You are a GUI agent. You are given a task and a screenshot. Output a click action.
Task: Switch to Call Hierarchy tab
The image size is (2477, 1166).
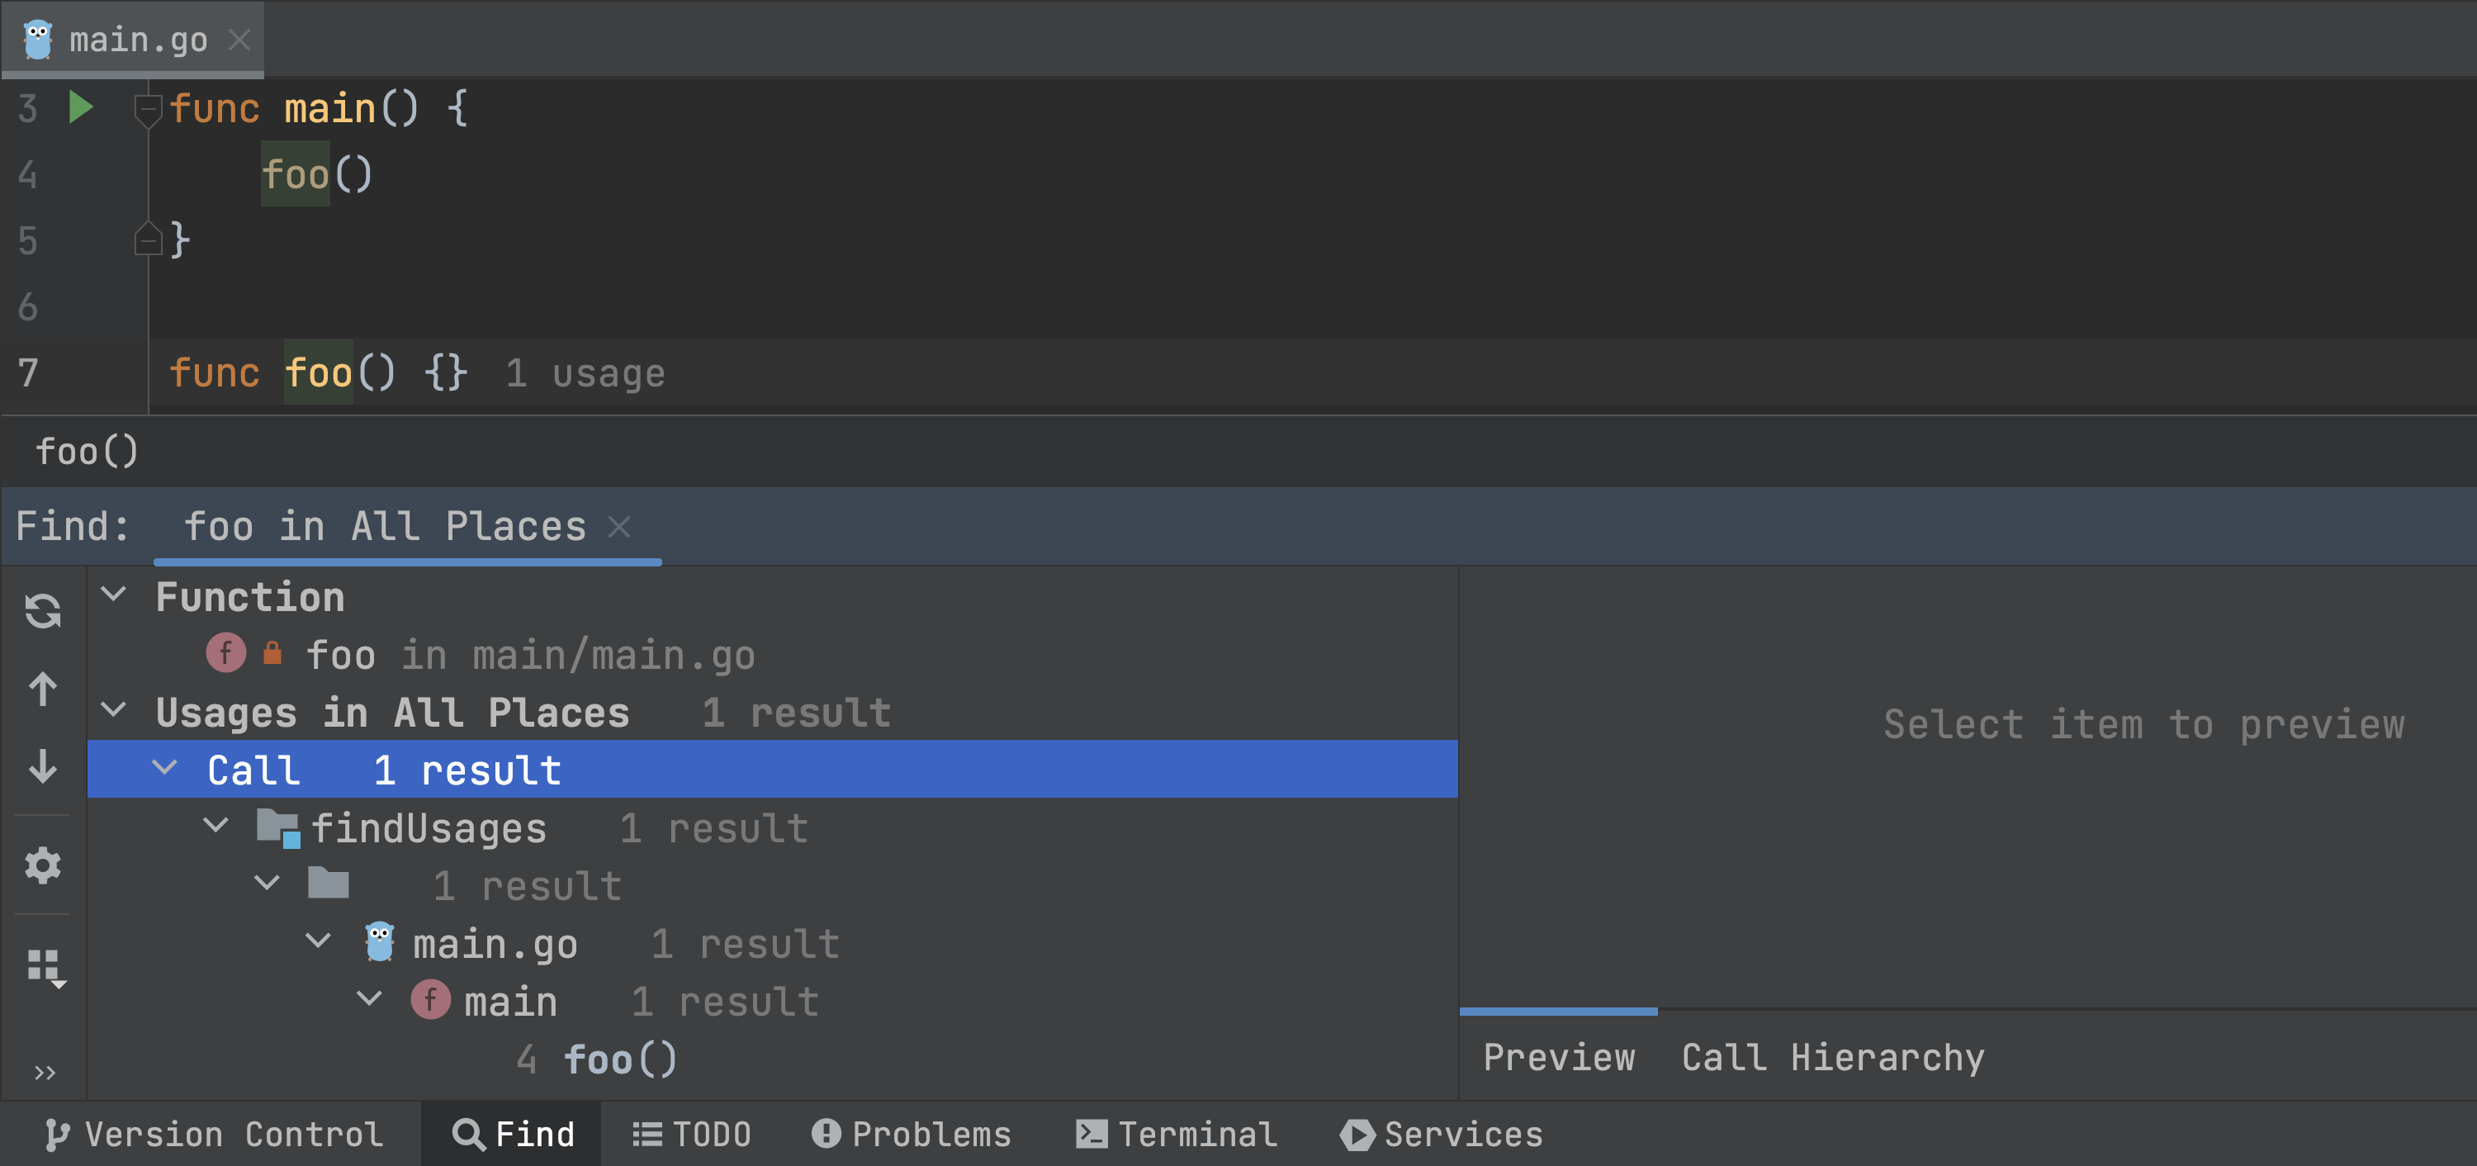click(1832, 1057)
